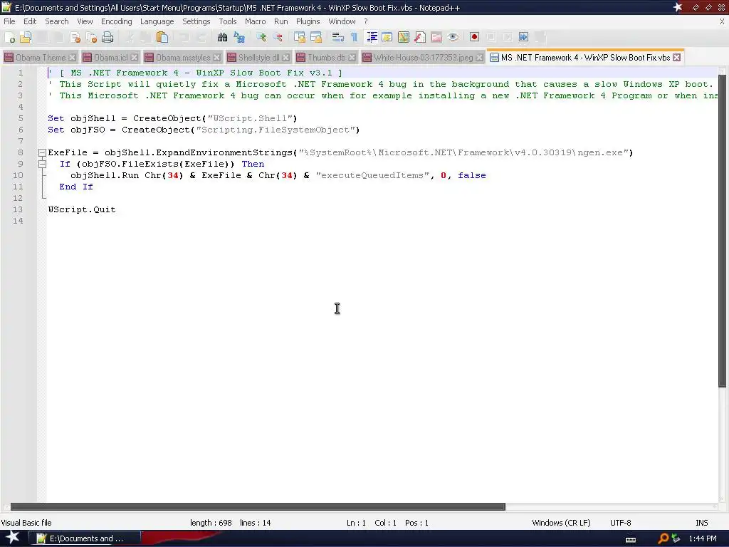
Task: Switch to the Shellstyle.dll tab
Action: [x=258, y=57]
